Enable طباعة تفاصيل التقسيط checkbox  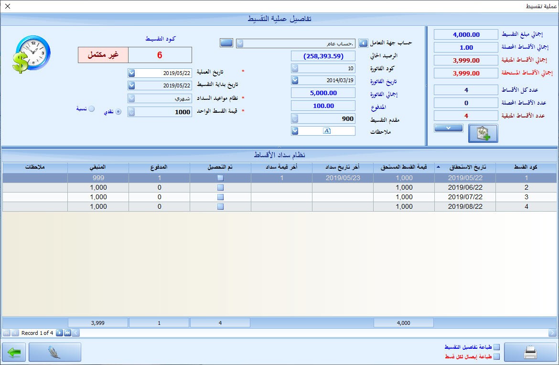[x=496, y=347]
